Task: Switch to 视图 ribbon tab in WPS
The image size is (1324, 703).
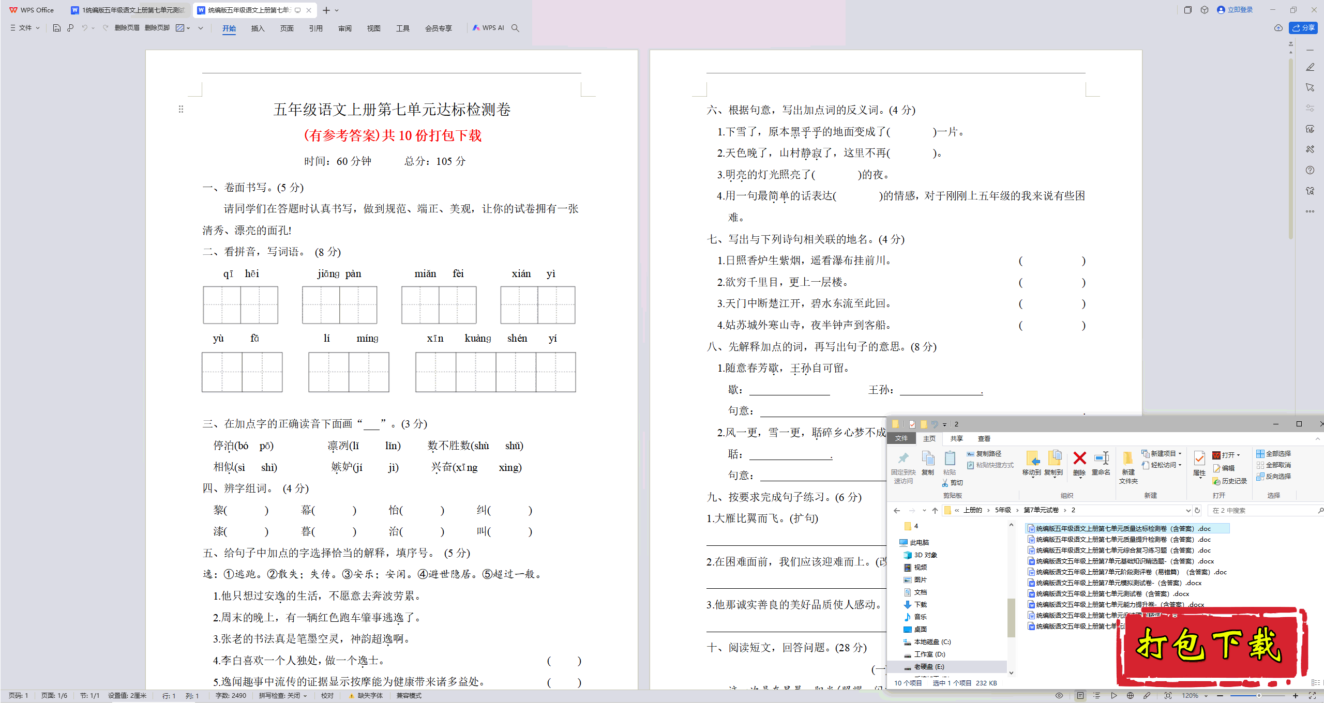Action: [373, 28]
